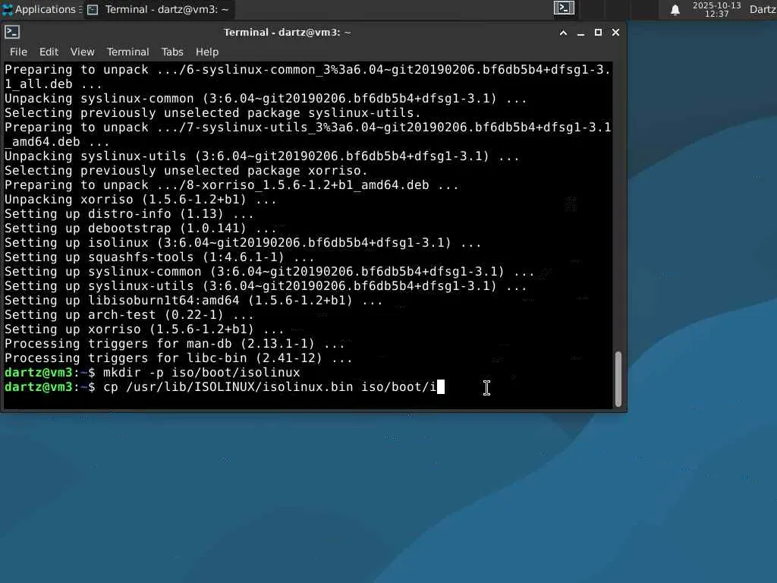
Task: Click 'Processing triggers for libc-bin (2.41-12)' line
Action: tap(178, 358)
